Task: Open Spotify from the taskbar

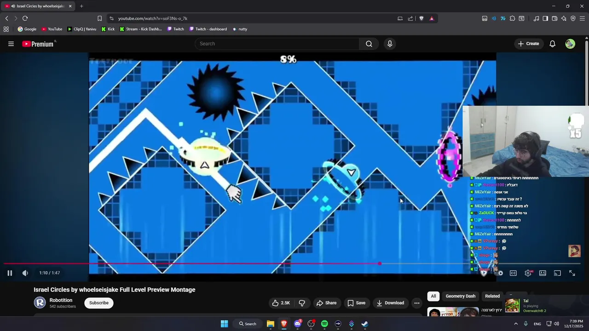Action: 324,324
